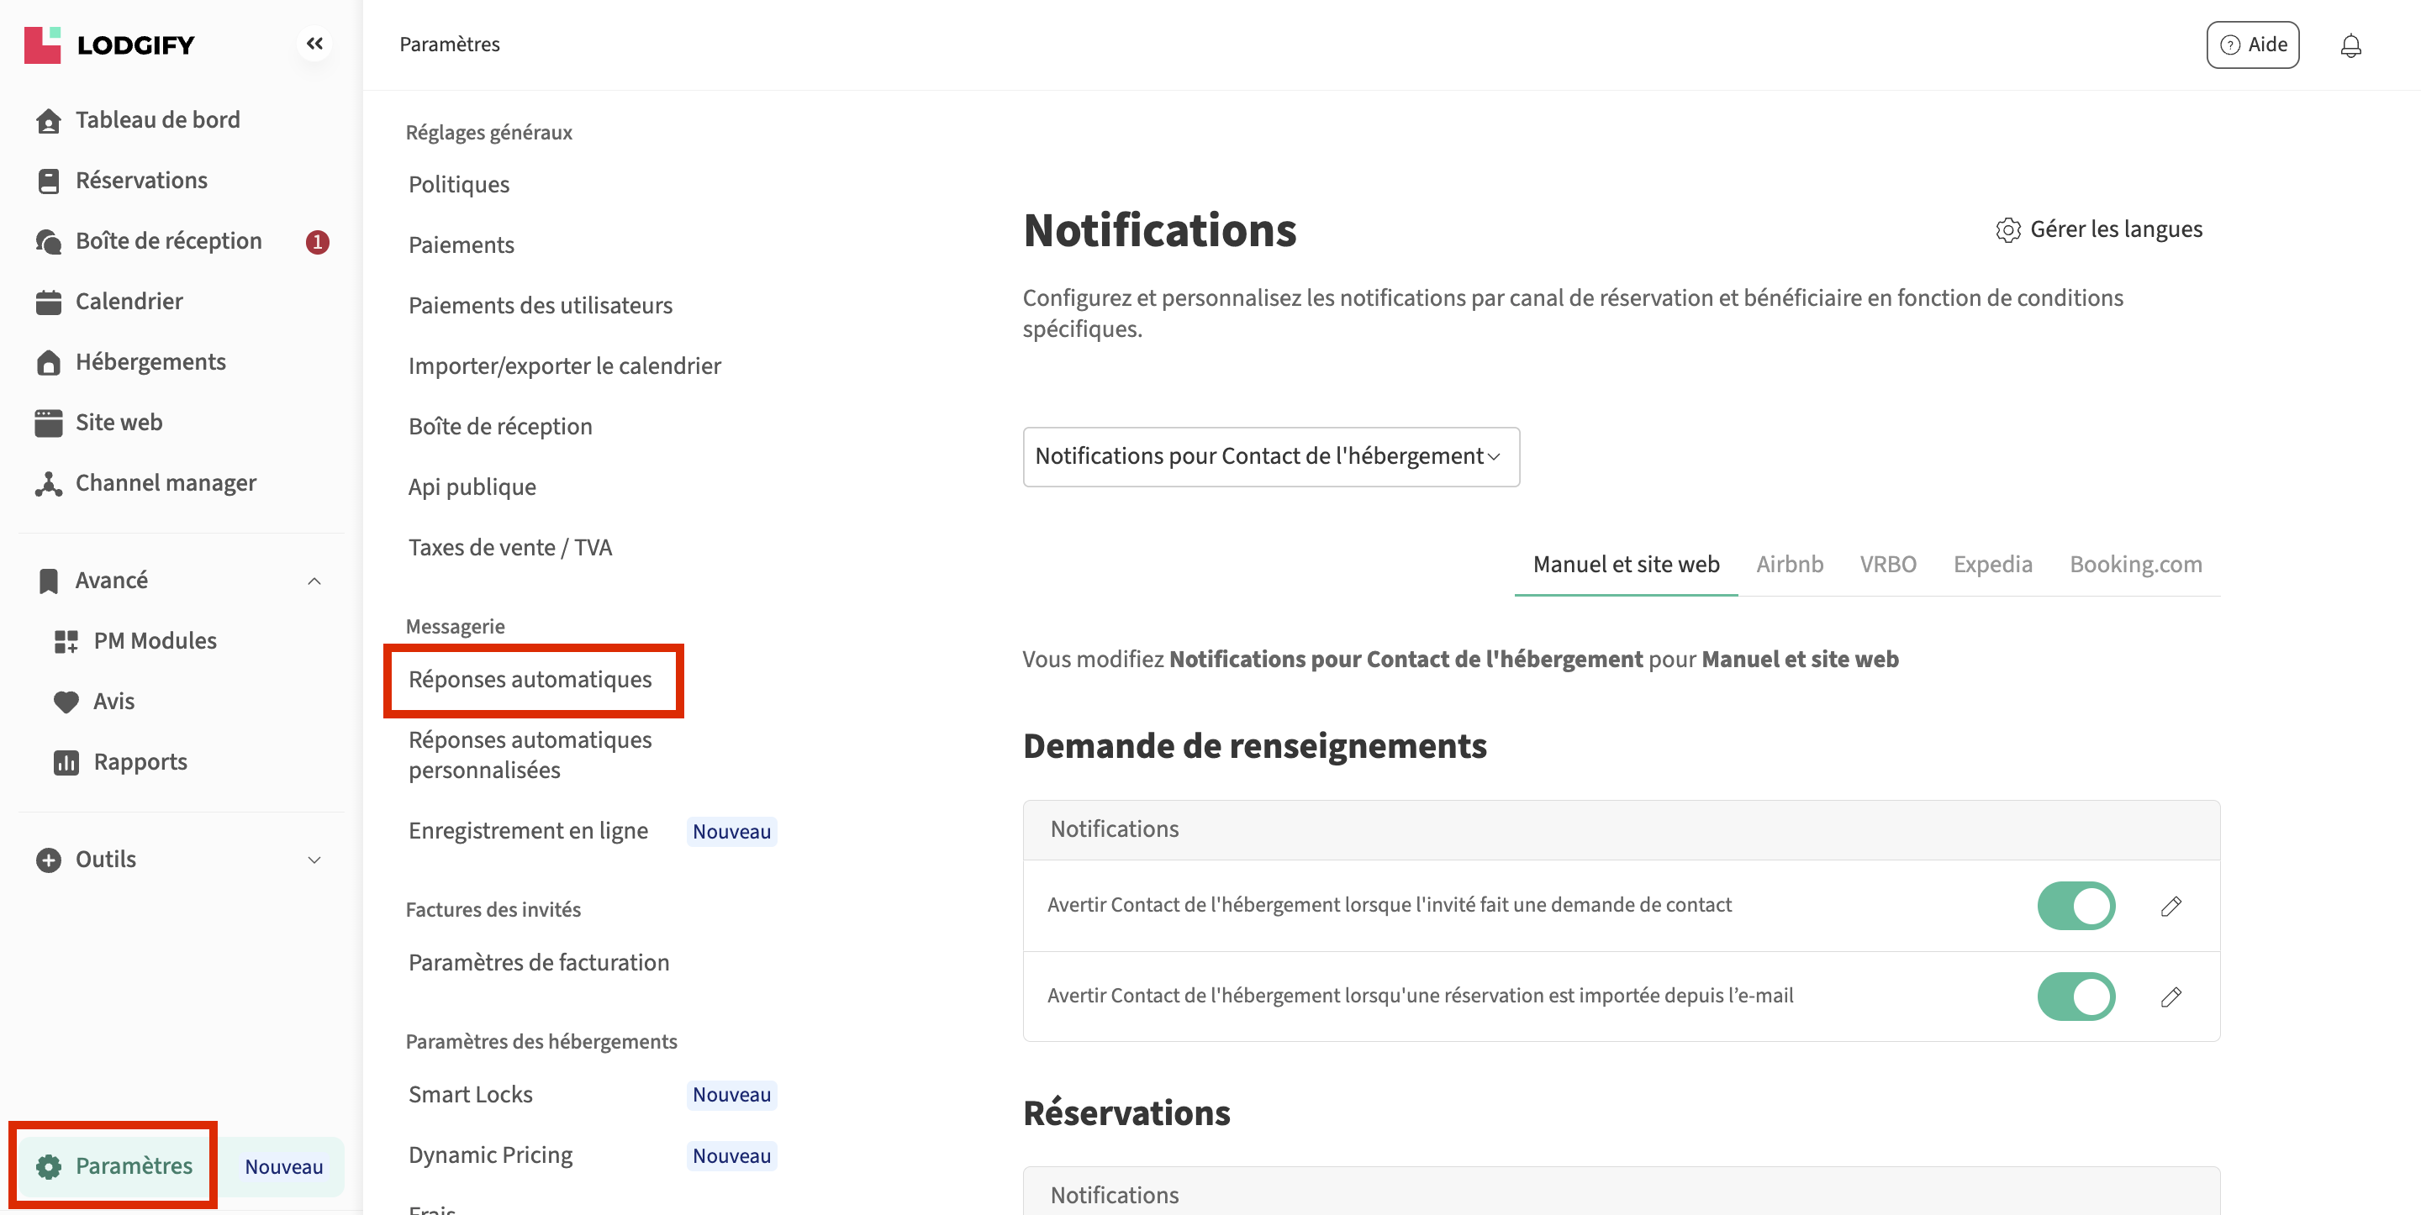Open Boîte de réception with unread badge

(168, 241)
